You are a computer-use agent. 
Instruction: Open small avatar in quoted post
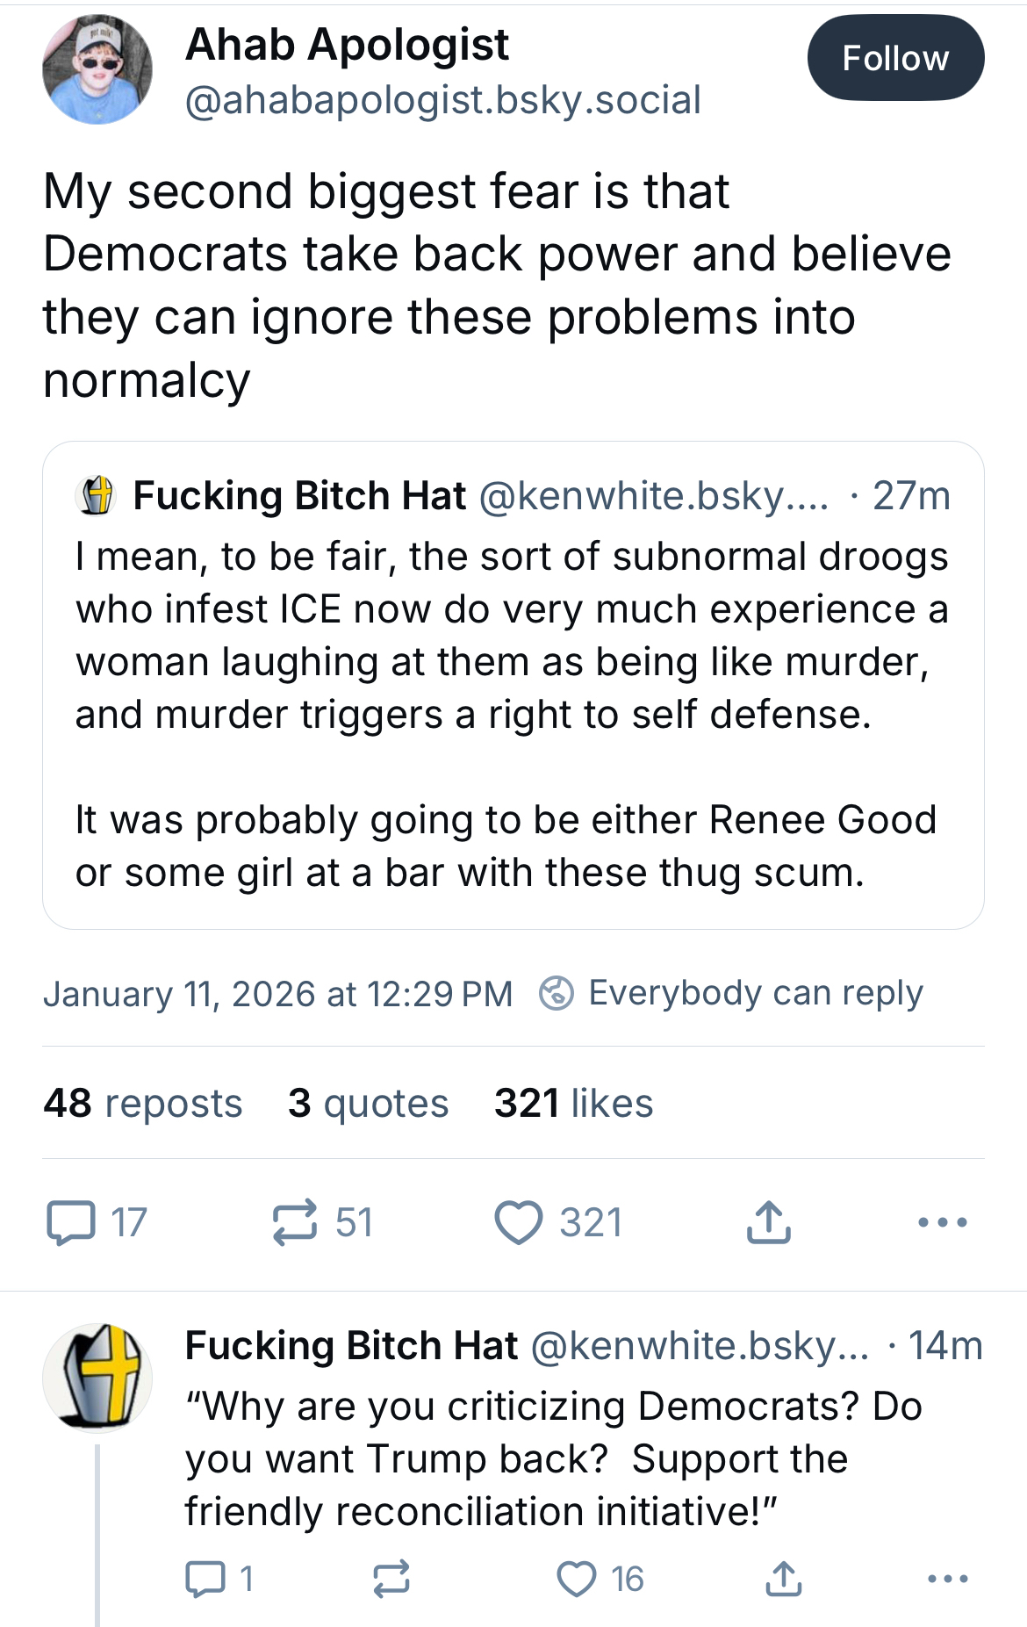coord(97,495)
